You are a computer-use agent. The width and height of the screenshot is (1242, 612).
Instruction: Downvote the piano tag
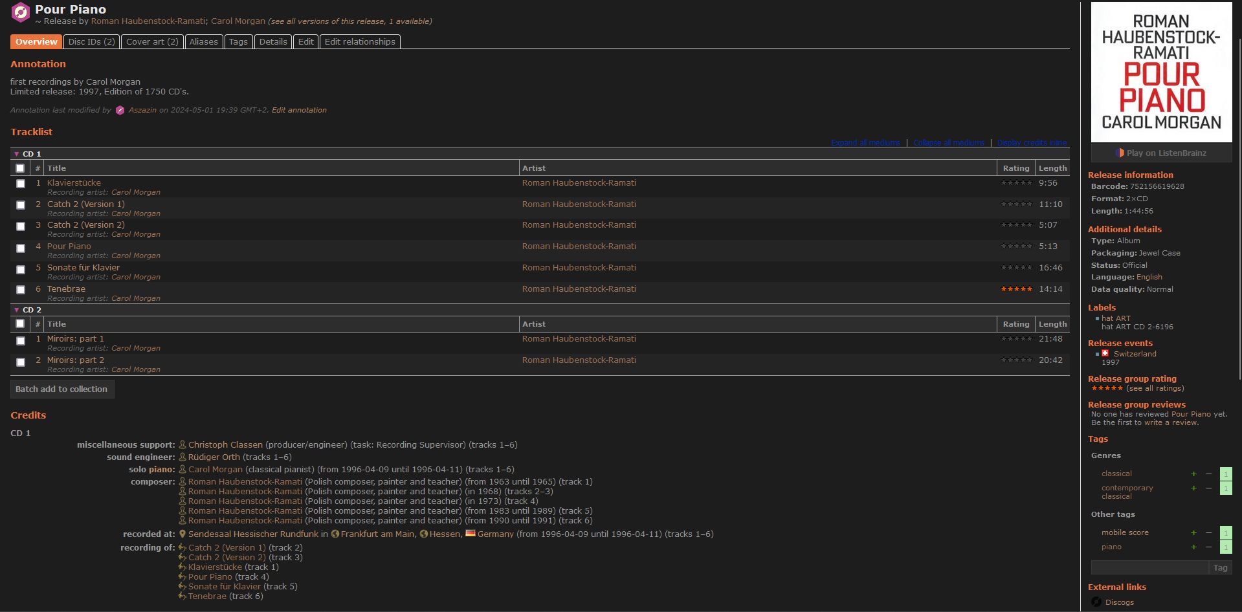click(1208, 547)
